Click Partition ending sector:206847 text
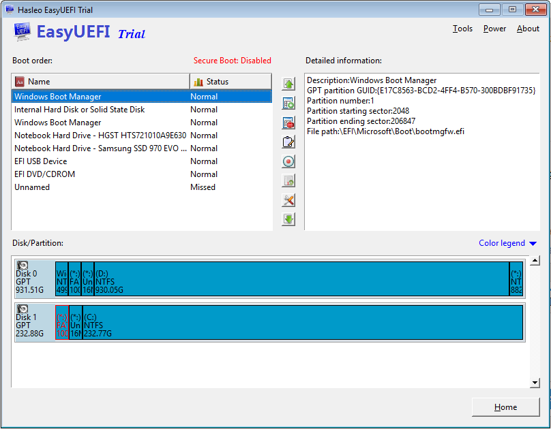551x429 pixels. coord(361,121)
